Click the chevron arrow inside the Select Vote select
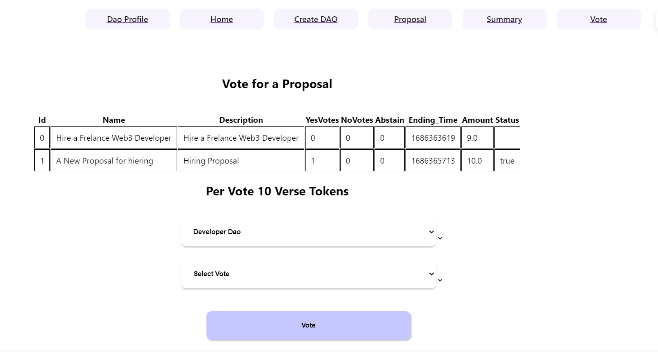Viewport: 658px width, 352px height. click(431, 274)
